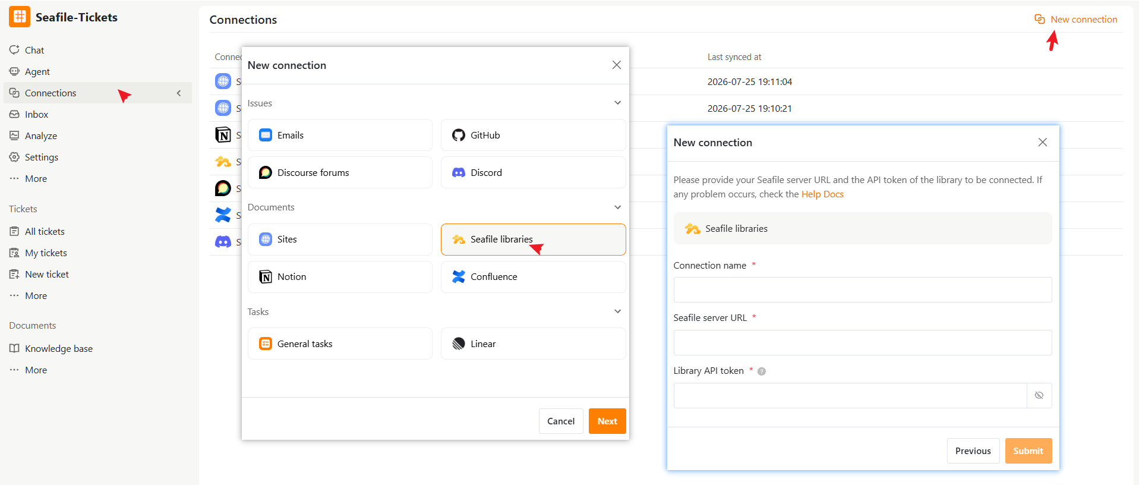The height and width of the screenshot is (485, 1139).
Task: Close the Seafile connection form dialog
Action: [x=1043, y=142]
